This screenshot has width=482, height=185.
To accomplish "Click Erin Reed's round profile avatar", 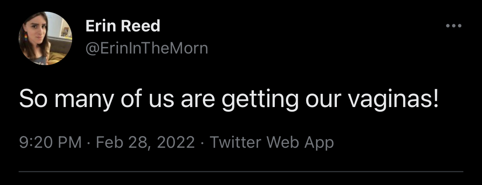I will point(45,38).
